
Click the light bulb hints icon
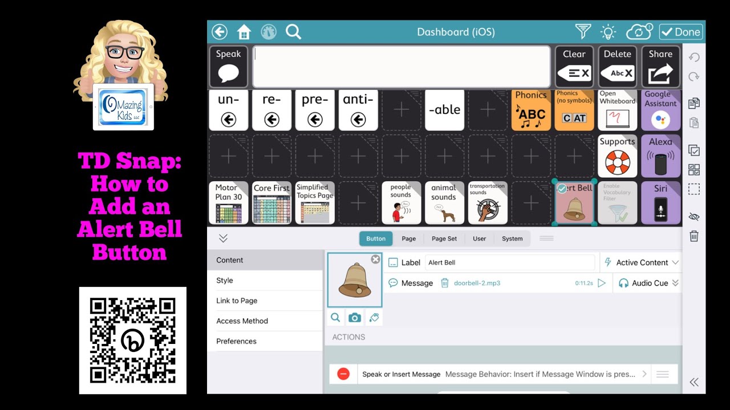click(x=609, y=32)
